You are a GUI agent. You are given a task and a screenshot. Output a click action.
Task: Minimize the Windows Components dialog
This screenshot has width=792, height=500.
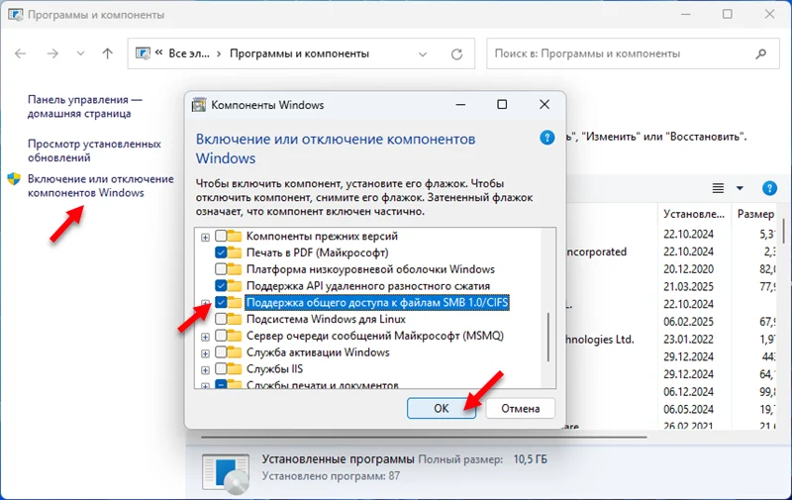coord(460,105)
